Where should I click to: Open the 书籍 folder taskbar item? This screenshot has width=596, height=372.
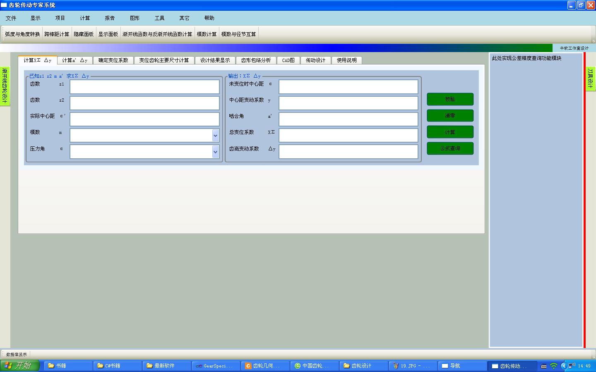(x=68, y=366)
